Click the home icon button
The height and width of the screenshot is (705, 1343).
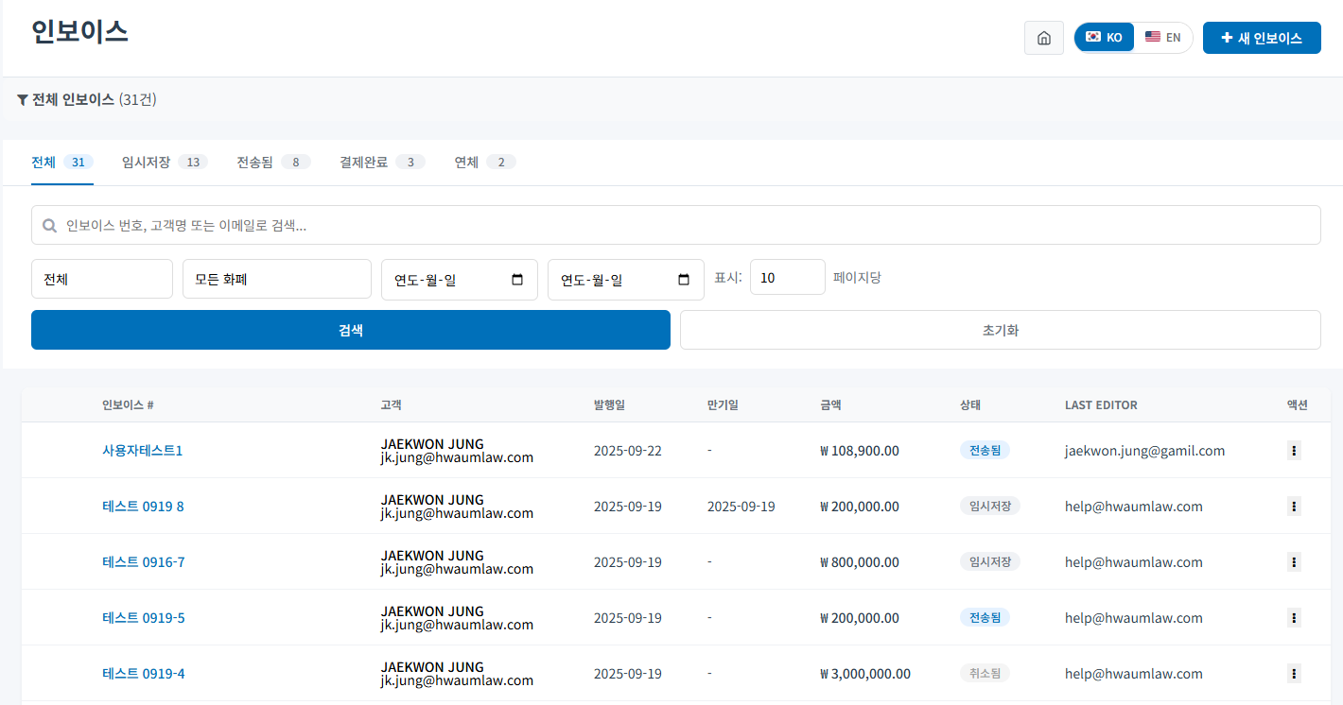click(1043, 38)
